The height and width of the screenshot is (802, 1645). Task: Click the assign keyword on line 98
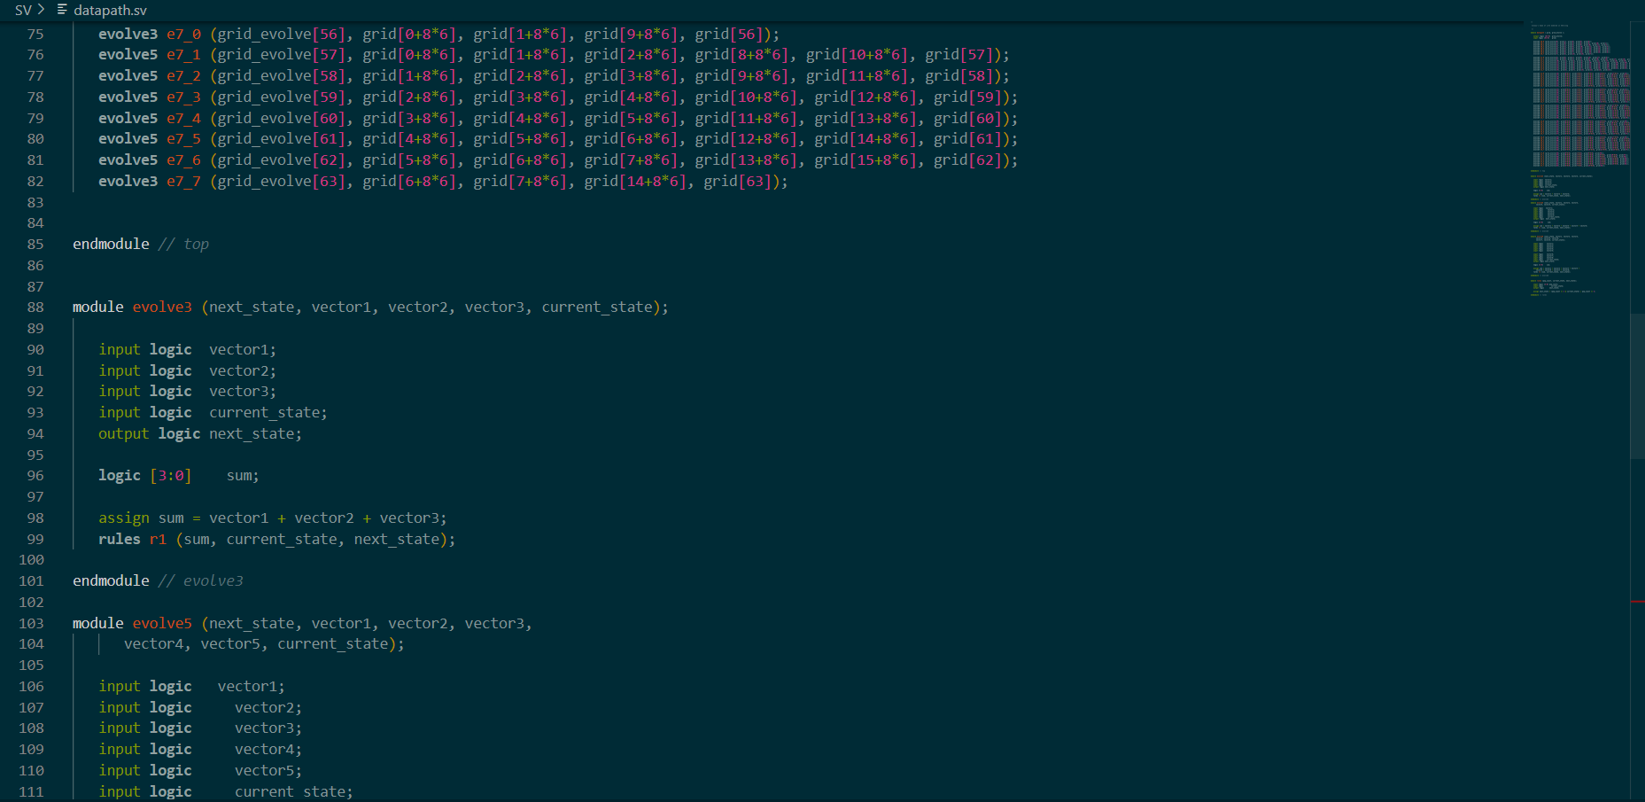pyautogui.click(x=123, y=517)
